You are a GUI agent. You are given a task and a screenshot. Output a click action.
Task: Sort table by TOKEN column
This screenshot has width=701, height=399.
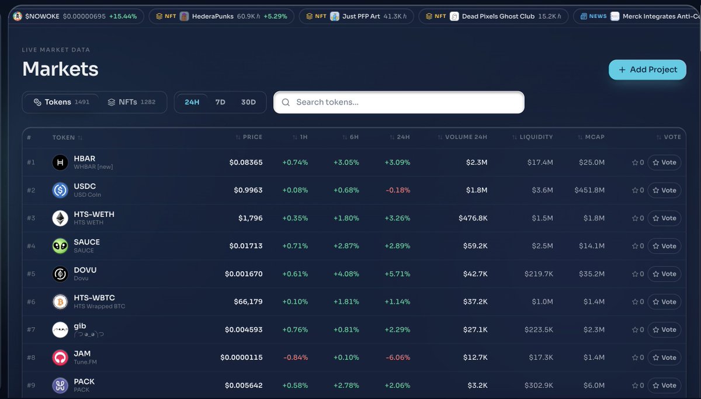[x=67, y=137]
